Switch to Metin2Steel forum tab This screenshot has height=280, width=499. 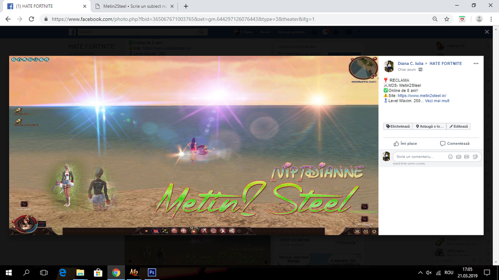(x=134, y=6)
